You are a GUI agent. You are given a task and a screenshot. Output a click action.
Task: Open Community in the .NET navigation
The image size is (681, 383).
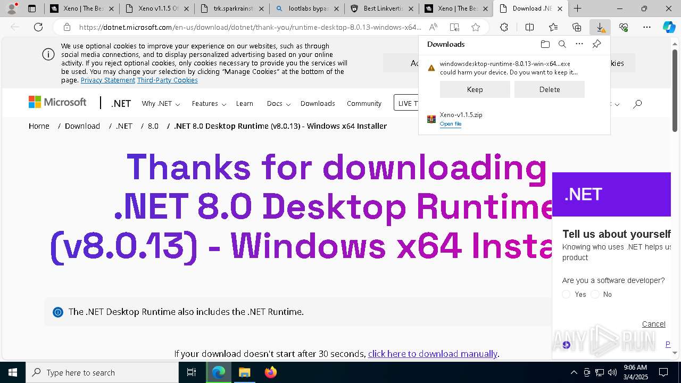(364, 104)
